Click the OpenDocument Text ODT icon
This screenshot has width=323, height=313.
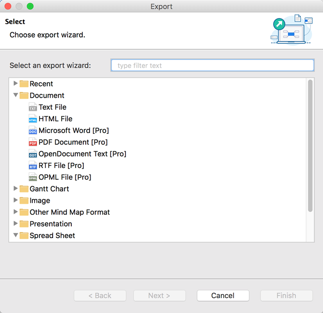click(x=33, y=154)
